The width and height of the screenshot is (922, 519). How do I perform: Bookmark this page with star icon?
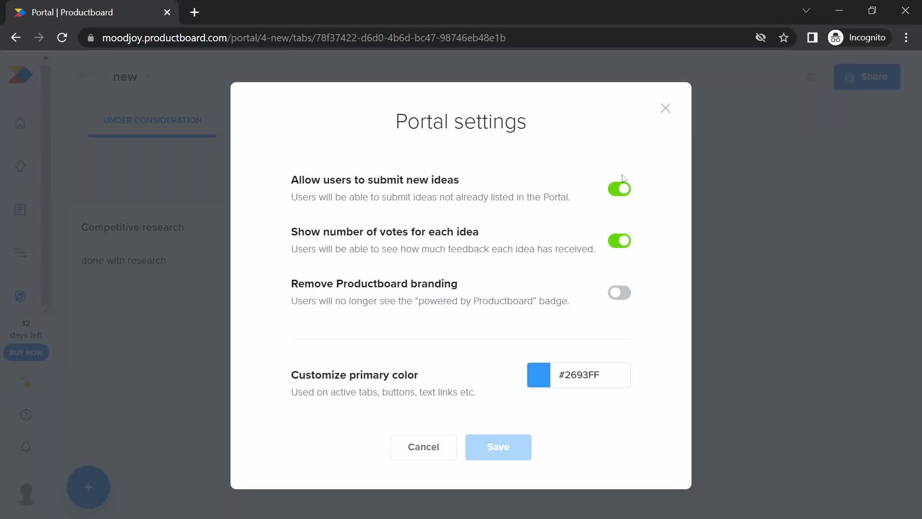784,37
